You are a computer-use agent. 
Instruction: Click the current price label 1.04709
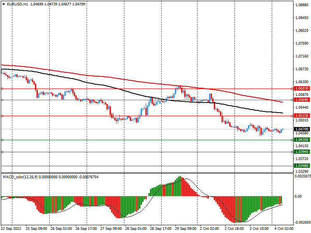[302, 129]
